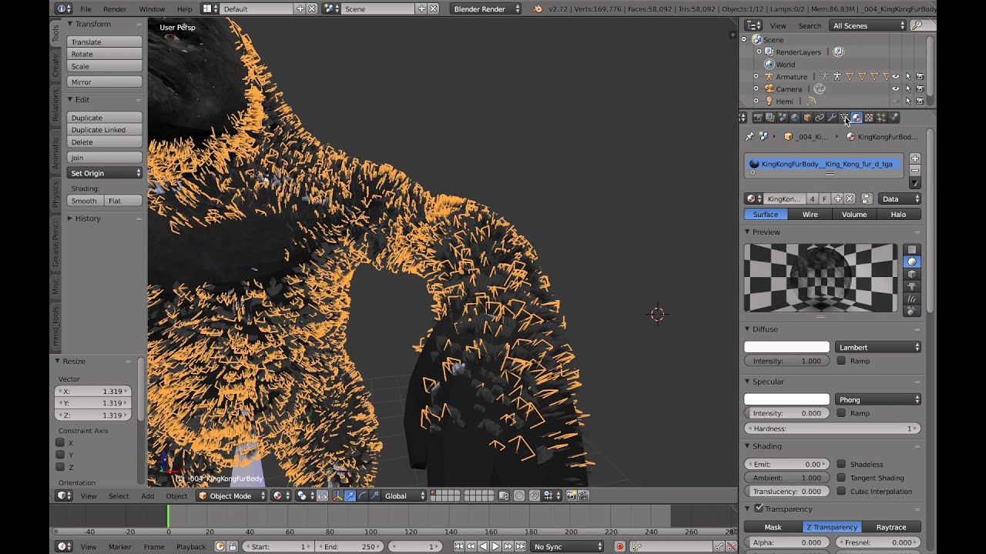
Task: Switch to the Halo material type tab
Action: pos(898,214)
